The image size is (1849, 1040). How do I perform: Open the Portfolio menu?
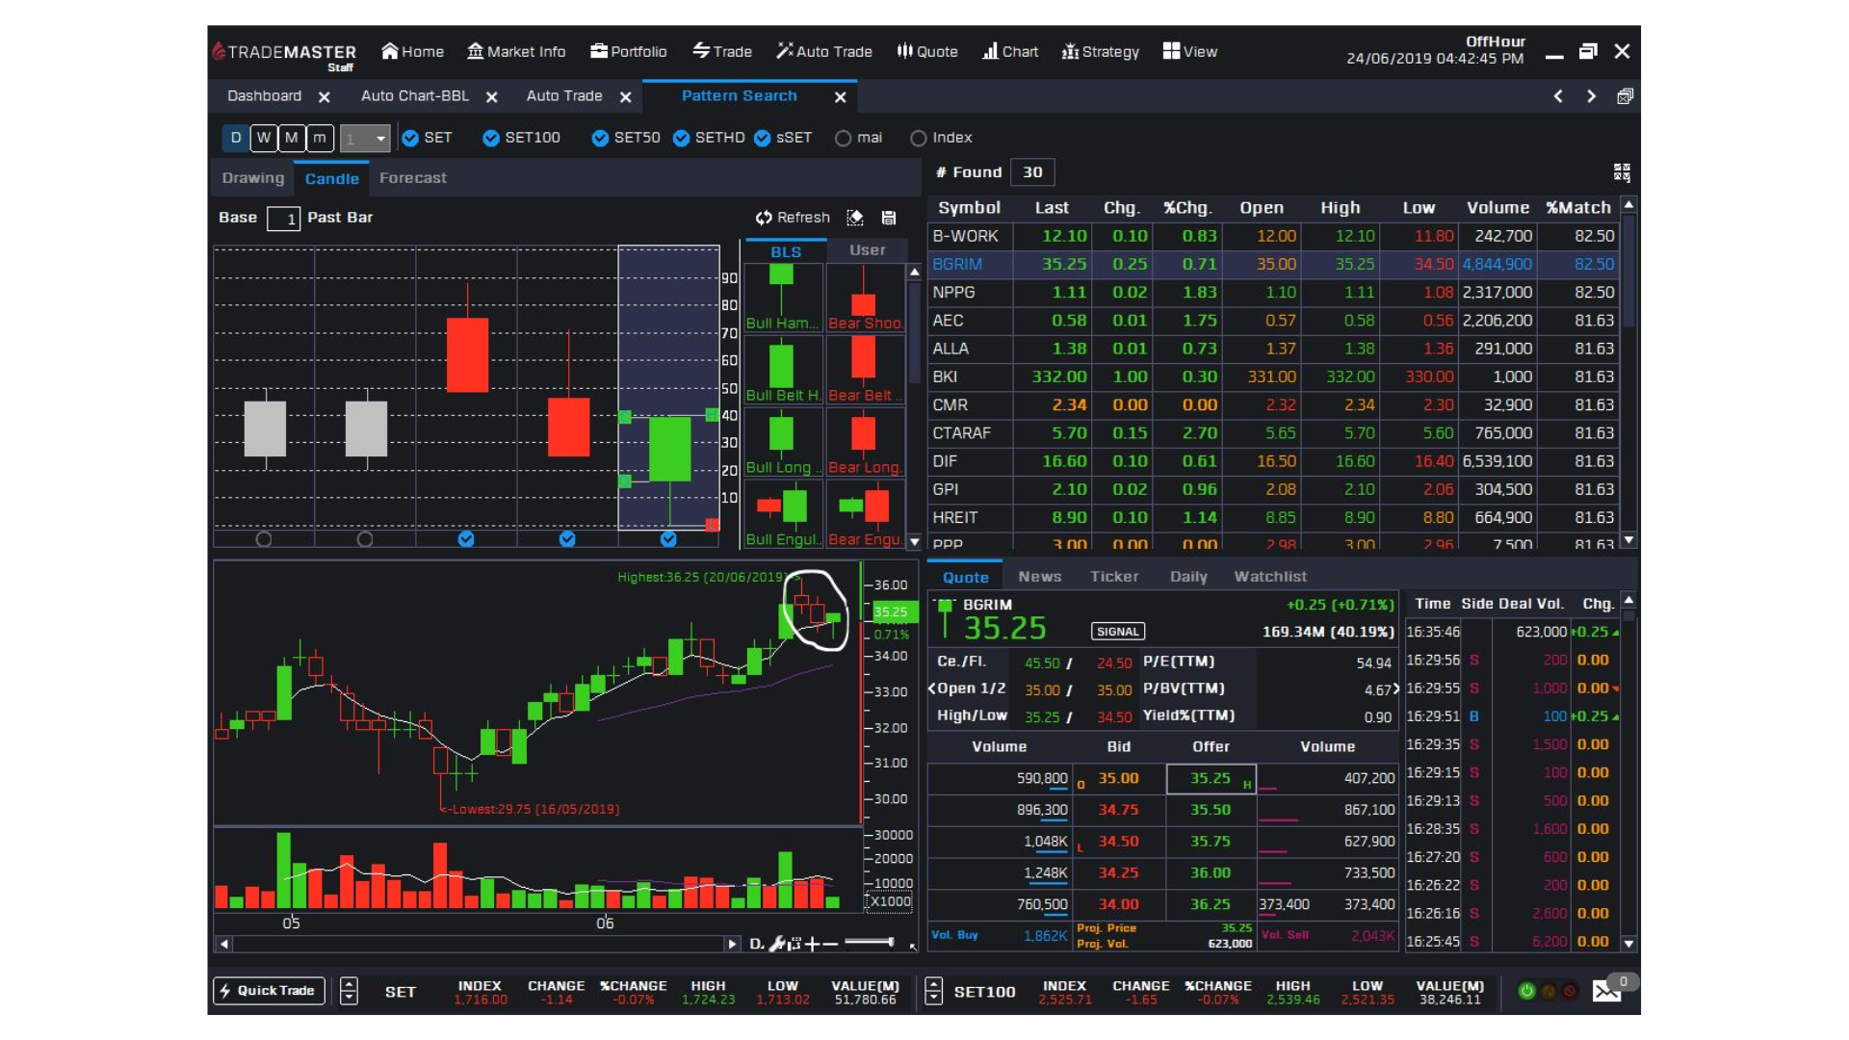point(628,51)
